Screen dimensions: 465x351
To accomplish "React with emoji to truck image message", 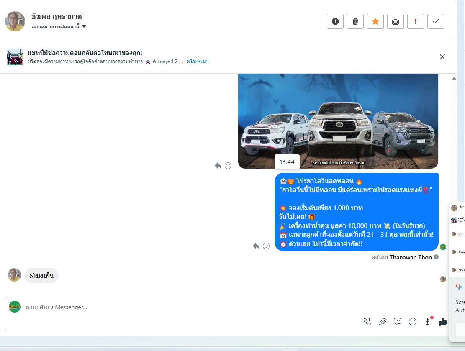I will click(228, 166).
